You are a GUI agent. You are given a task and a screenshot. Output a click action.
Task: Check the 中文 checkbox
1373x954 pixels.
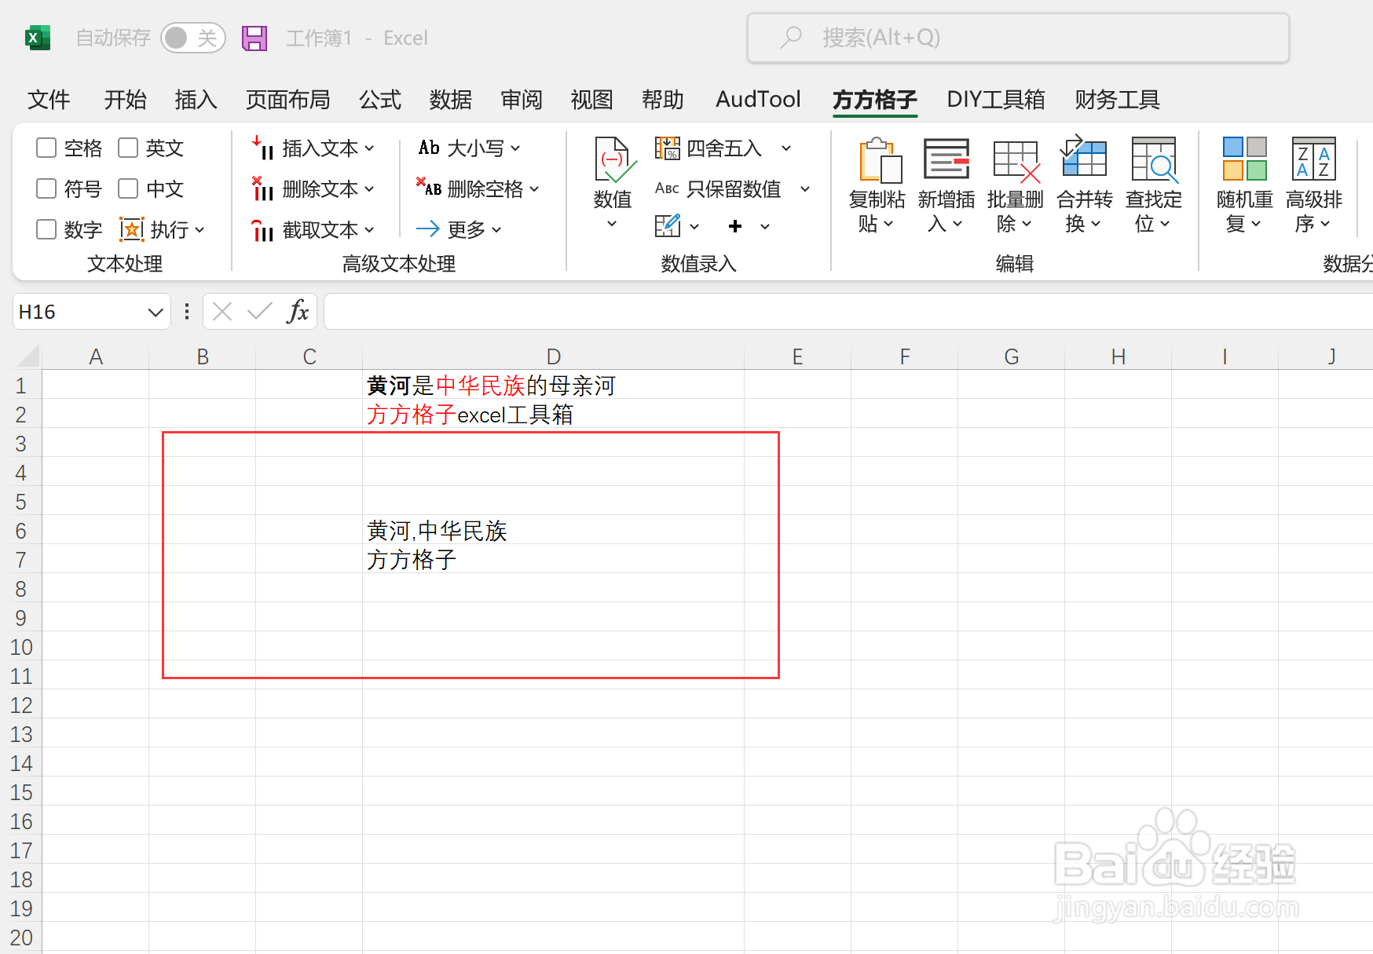[x=128, y=188]
